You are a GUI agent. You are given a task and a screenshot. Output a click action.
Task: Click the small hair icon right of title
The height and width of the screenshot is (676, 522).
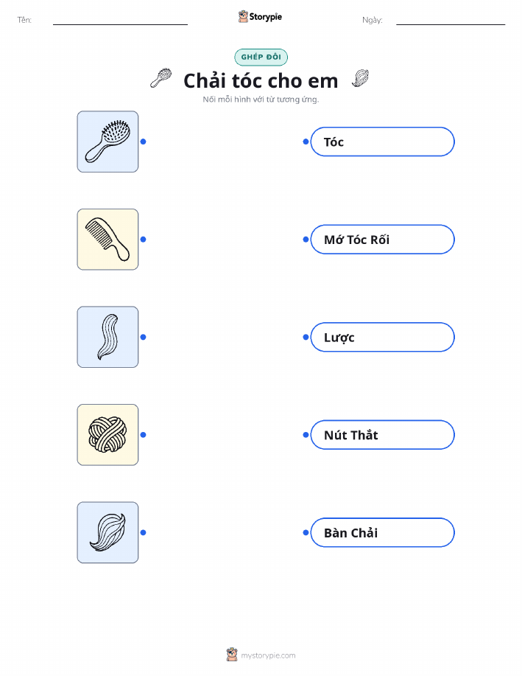pos(360,78)
